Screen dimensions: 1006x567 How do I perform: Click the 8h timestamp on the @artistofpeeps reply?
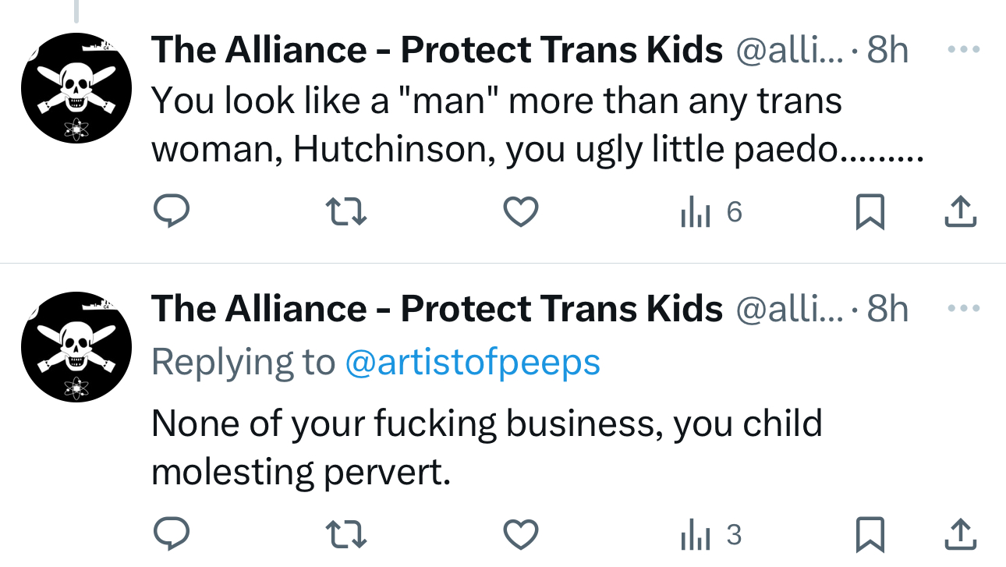click(x=887, y=309)
